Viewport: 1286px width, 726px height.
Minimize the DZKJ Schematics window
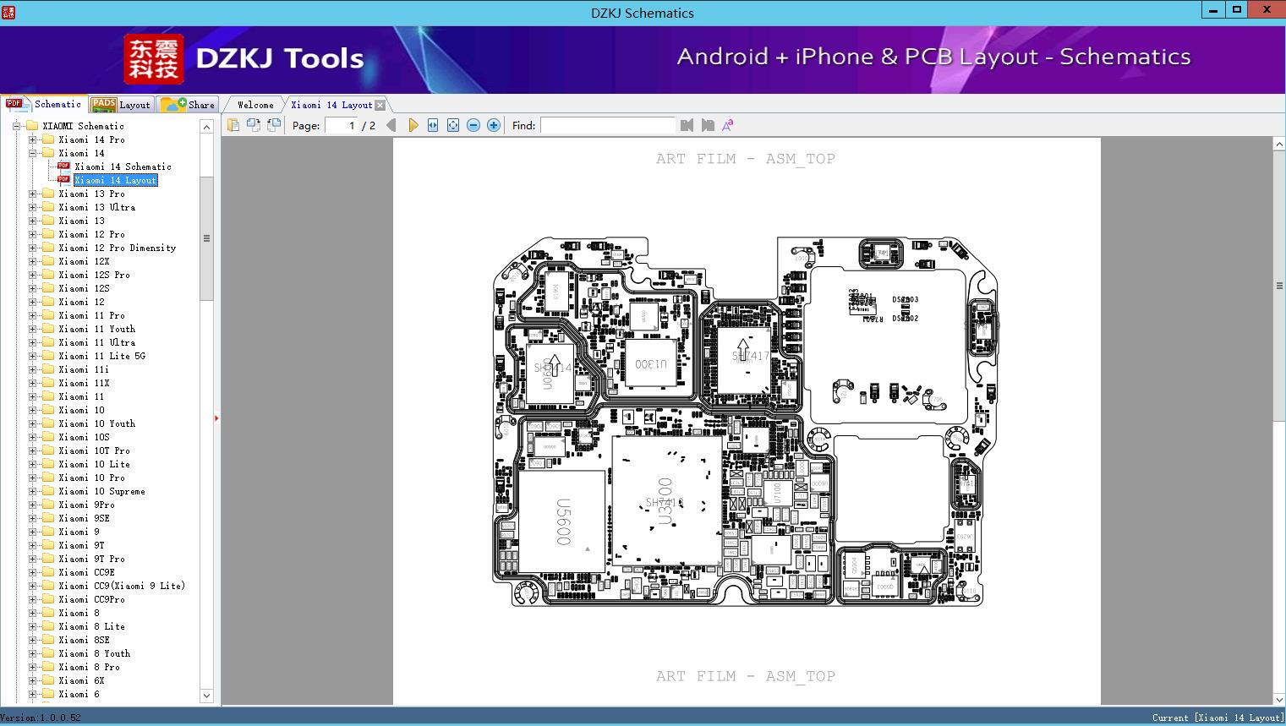1213,10
